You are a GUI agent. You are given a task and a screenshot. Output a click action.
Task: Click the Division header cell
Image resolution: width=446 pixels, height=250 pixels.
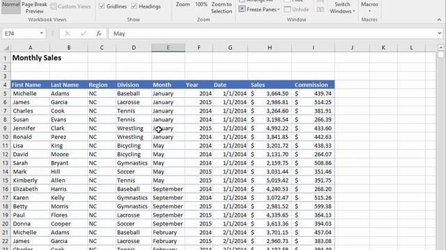[134, 85]
